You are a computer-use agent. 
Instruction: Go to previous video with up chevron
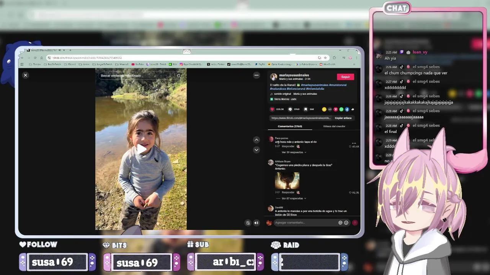point(256,140)
